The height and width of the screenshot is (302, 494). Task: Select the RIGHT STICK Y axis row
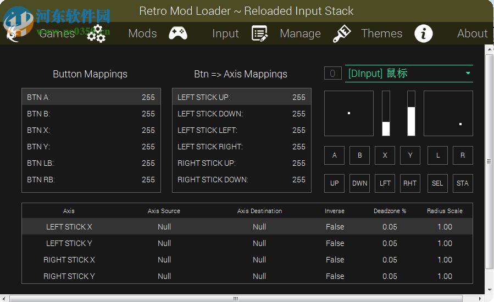coord(247,276)
